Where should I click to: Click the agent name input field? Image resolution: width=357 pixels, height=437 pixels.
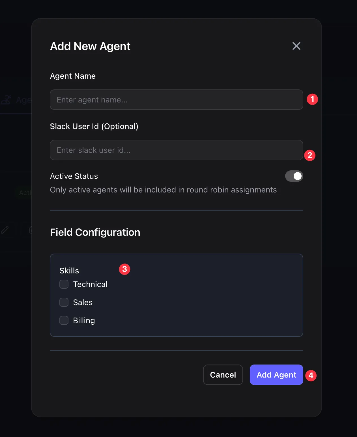coord(176,100)
